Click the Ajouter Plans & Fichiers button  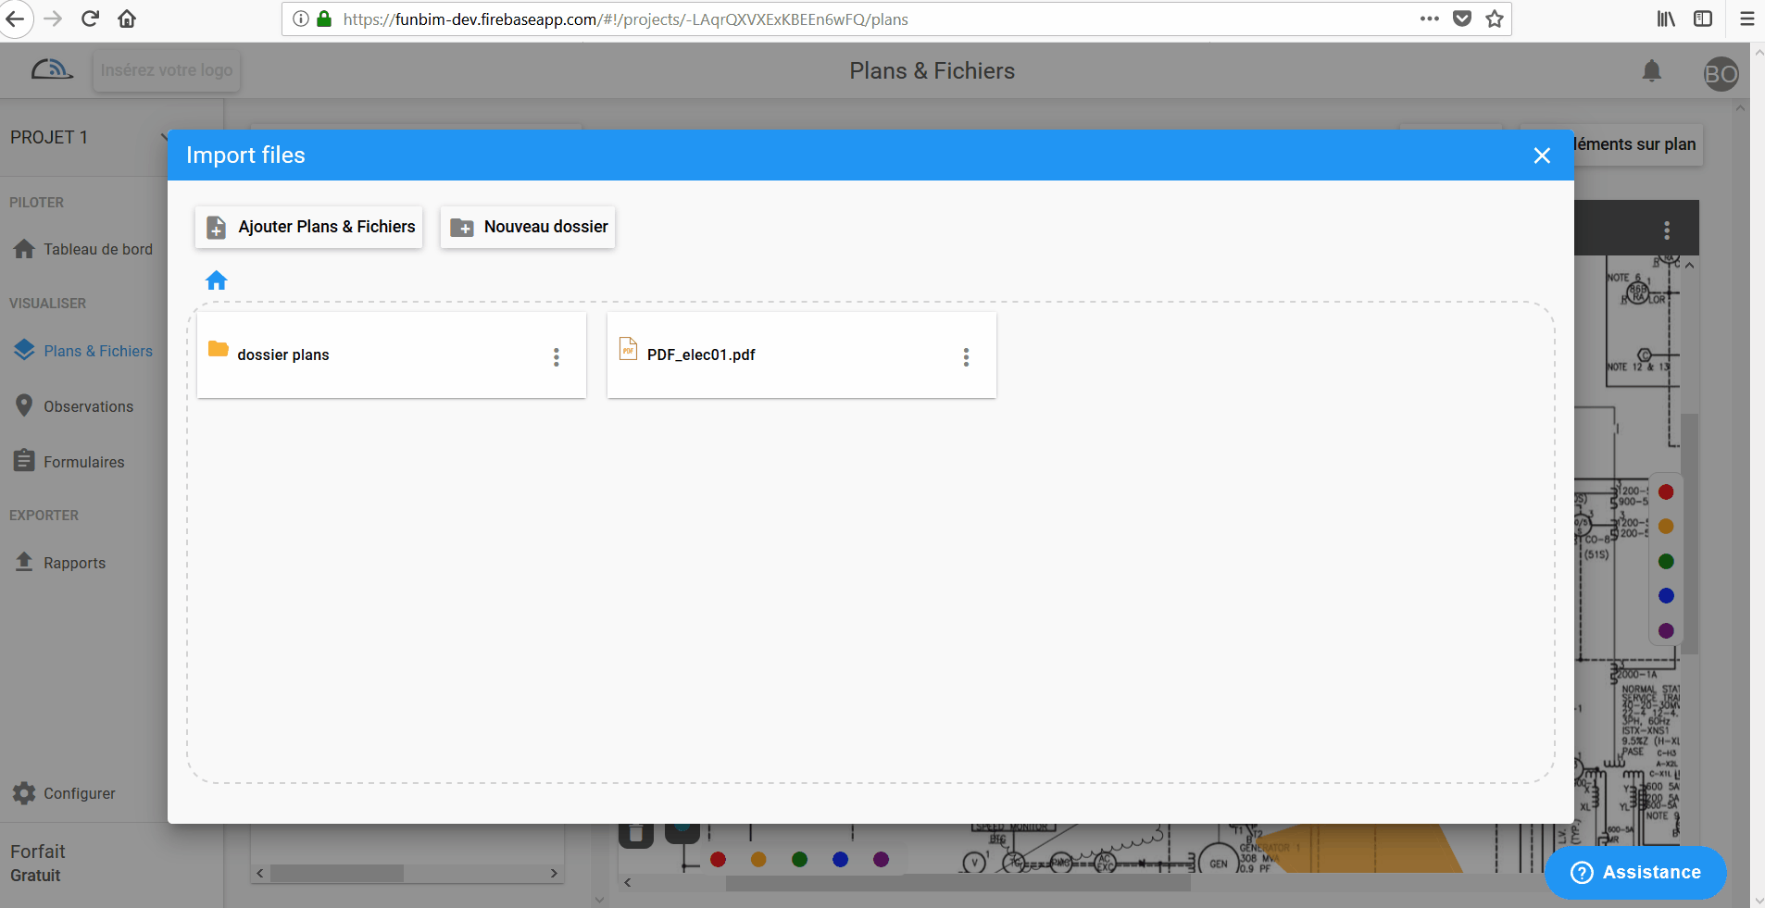click(308, 226)
